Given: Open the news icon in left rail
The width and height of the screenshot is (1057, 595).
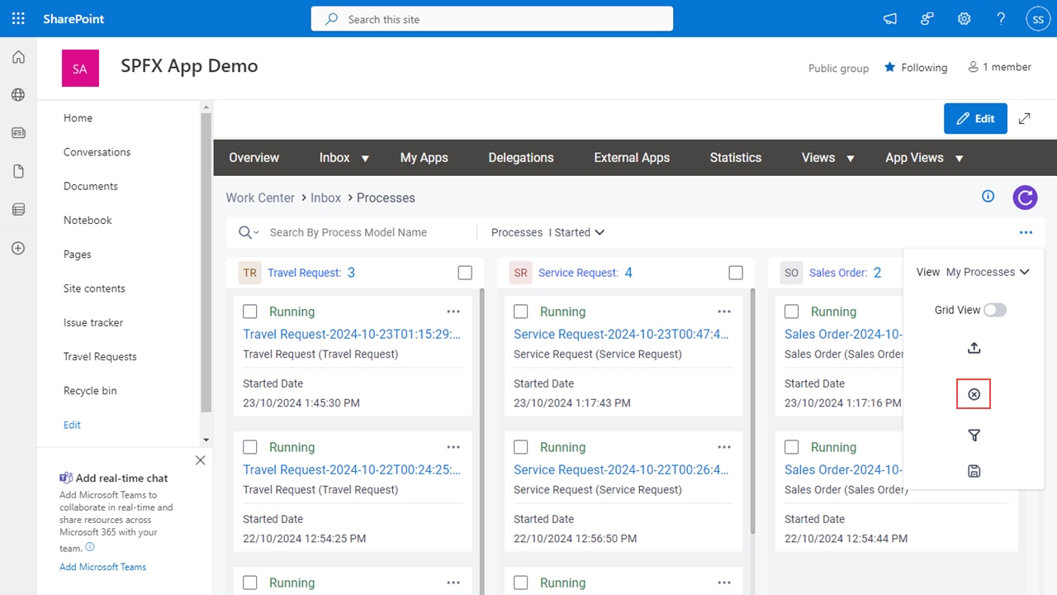Looking at the screenshot, I should point(18,133).
